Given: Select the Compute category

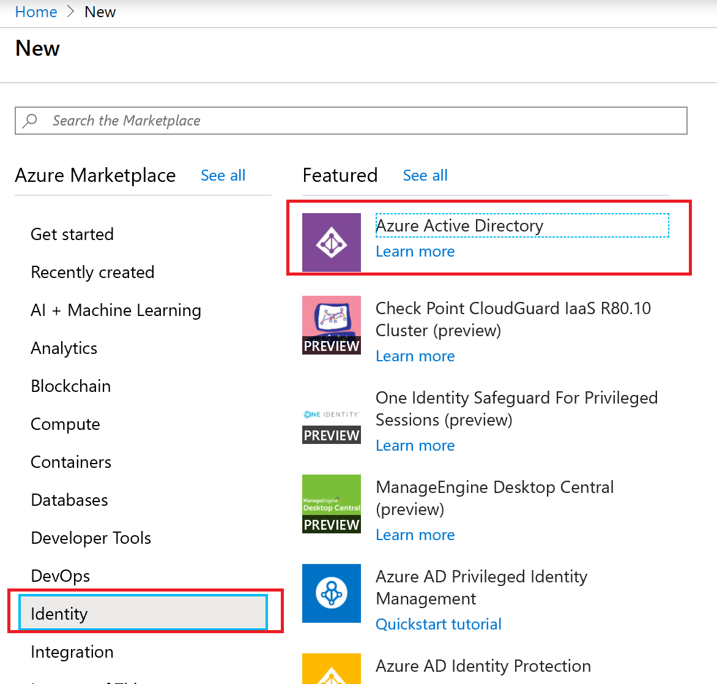Looking at the screenshot, I should click(65, 424).
